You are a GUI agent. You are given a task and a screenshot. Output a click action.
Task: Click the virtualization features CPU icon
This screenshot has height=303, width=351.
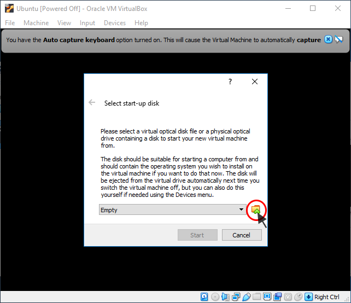(288, 297)
